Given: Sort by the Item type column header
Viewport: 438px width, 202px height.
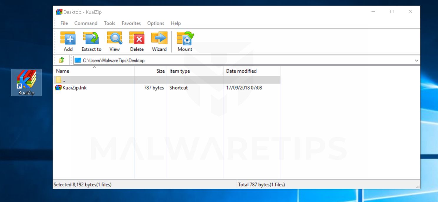Looking at the screenshot, I should pos(195,71).
